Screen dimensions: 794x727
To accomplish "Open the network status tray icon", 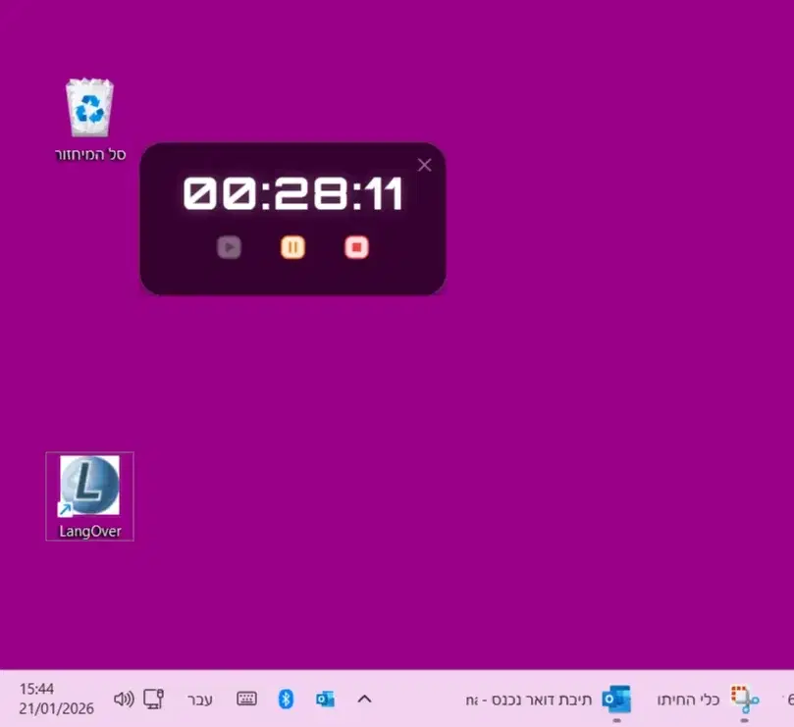I will tap(153, 699).
